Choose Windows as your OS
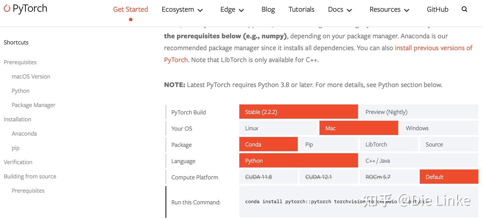This screenshot has width=483, height=220. point(438,128)
